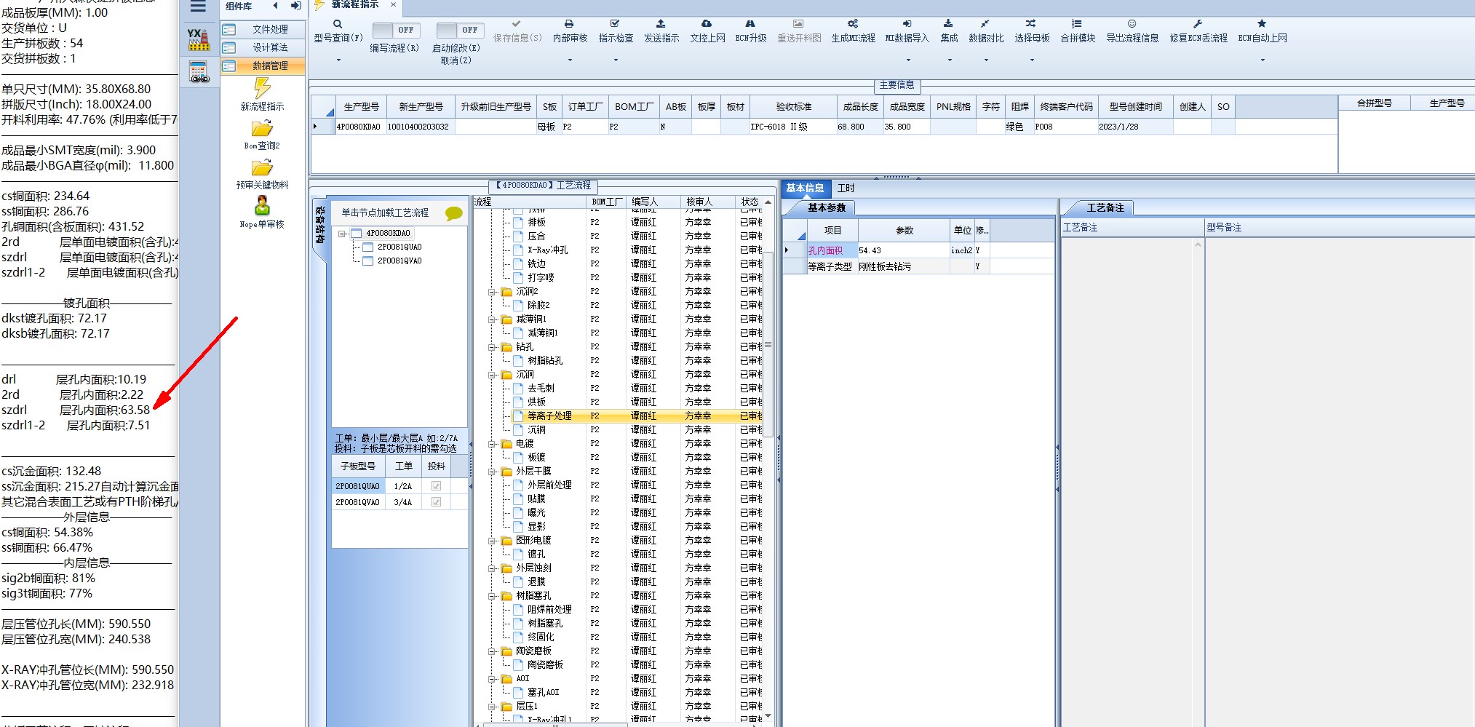
Task: Collapse the 外层干膜 folder node
Action: (493, 472)
